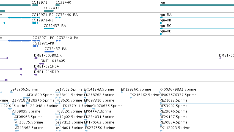Click DME1-021H04 feature label
The width and height of the screenshot is (234, 132).
[x=46, y=66]
